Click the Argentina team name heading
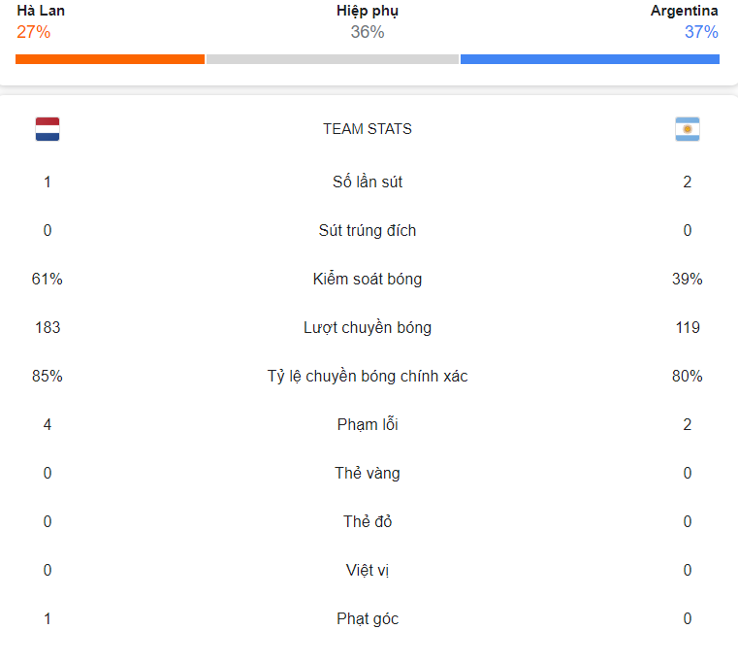The height and width of the screenshot is (663, 738). coord(685,11)
